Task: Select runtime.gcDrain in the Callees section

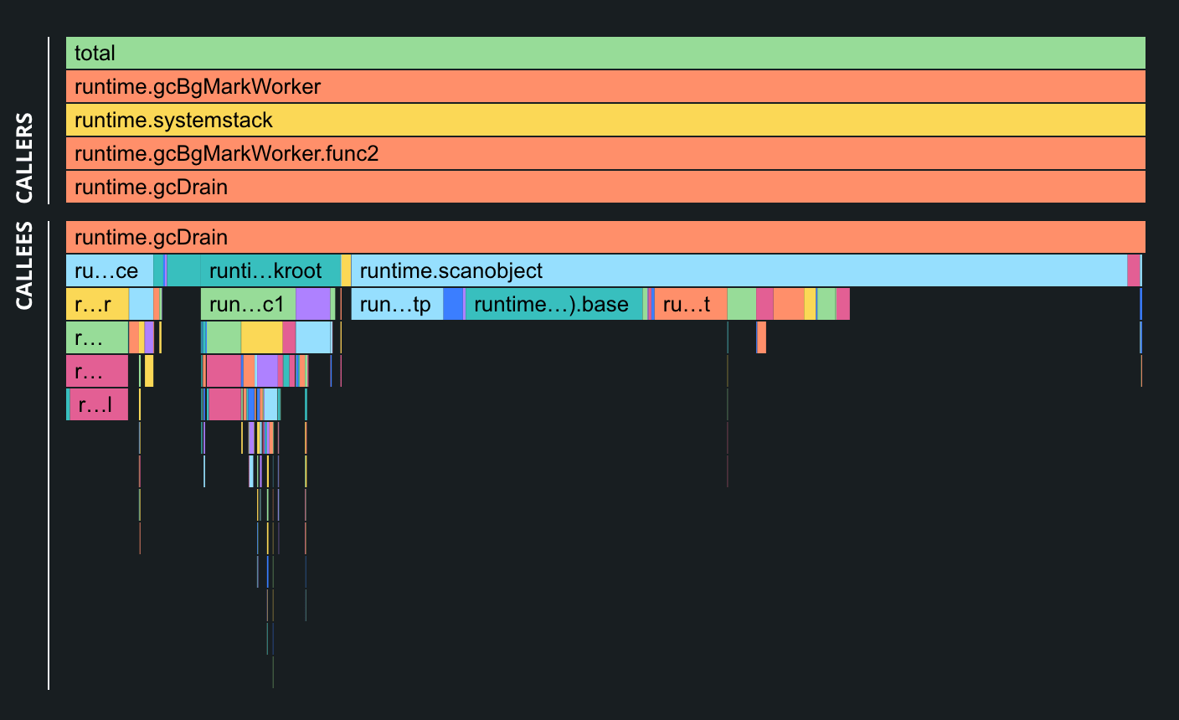Action: (605, 237)
